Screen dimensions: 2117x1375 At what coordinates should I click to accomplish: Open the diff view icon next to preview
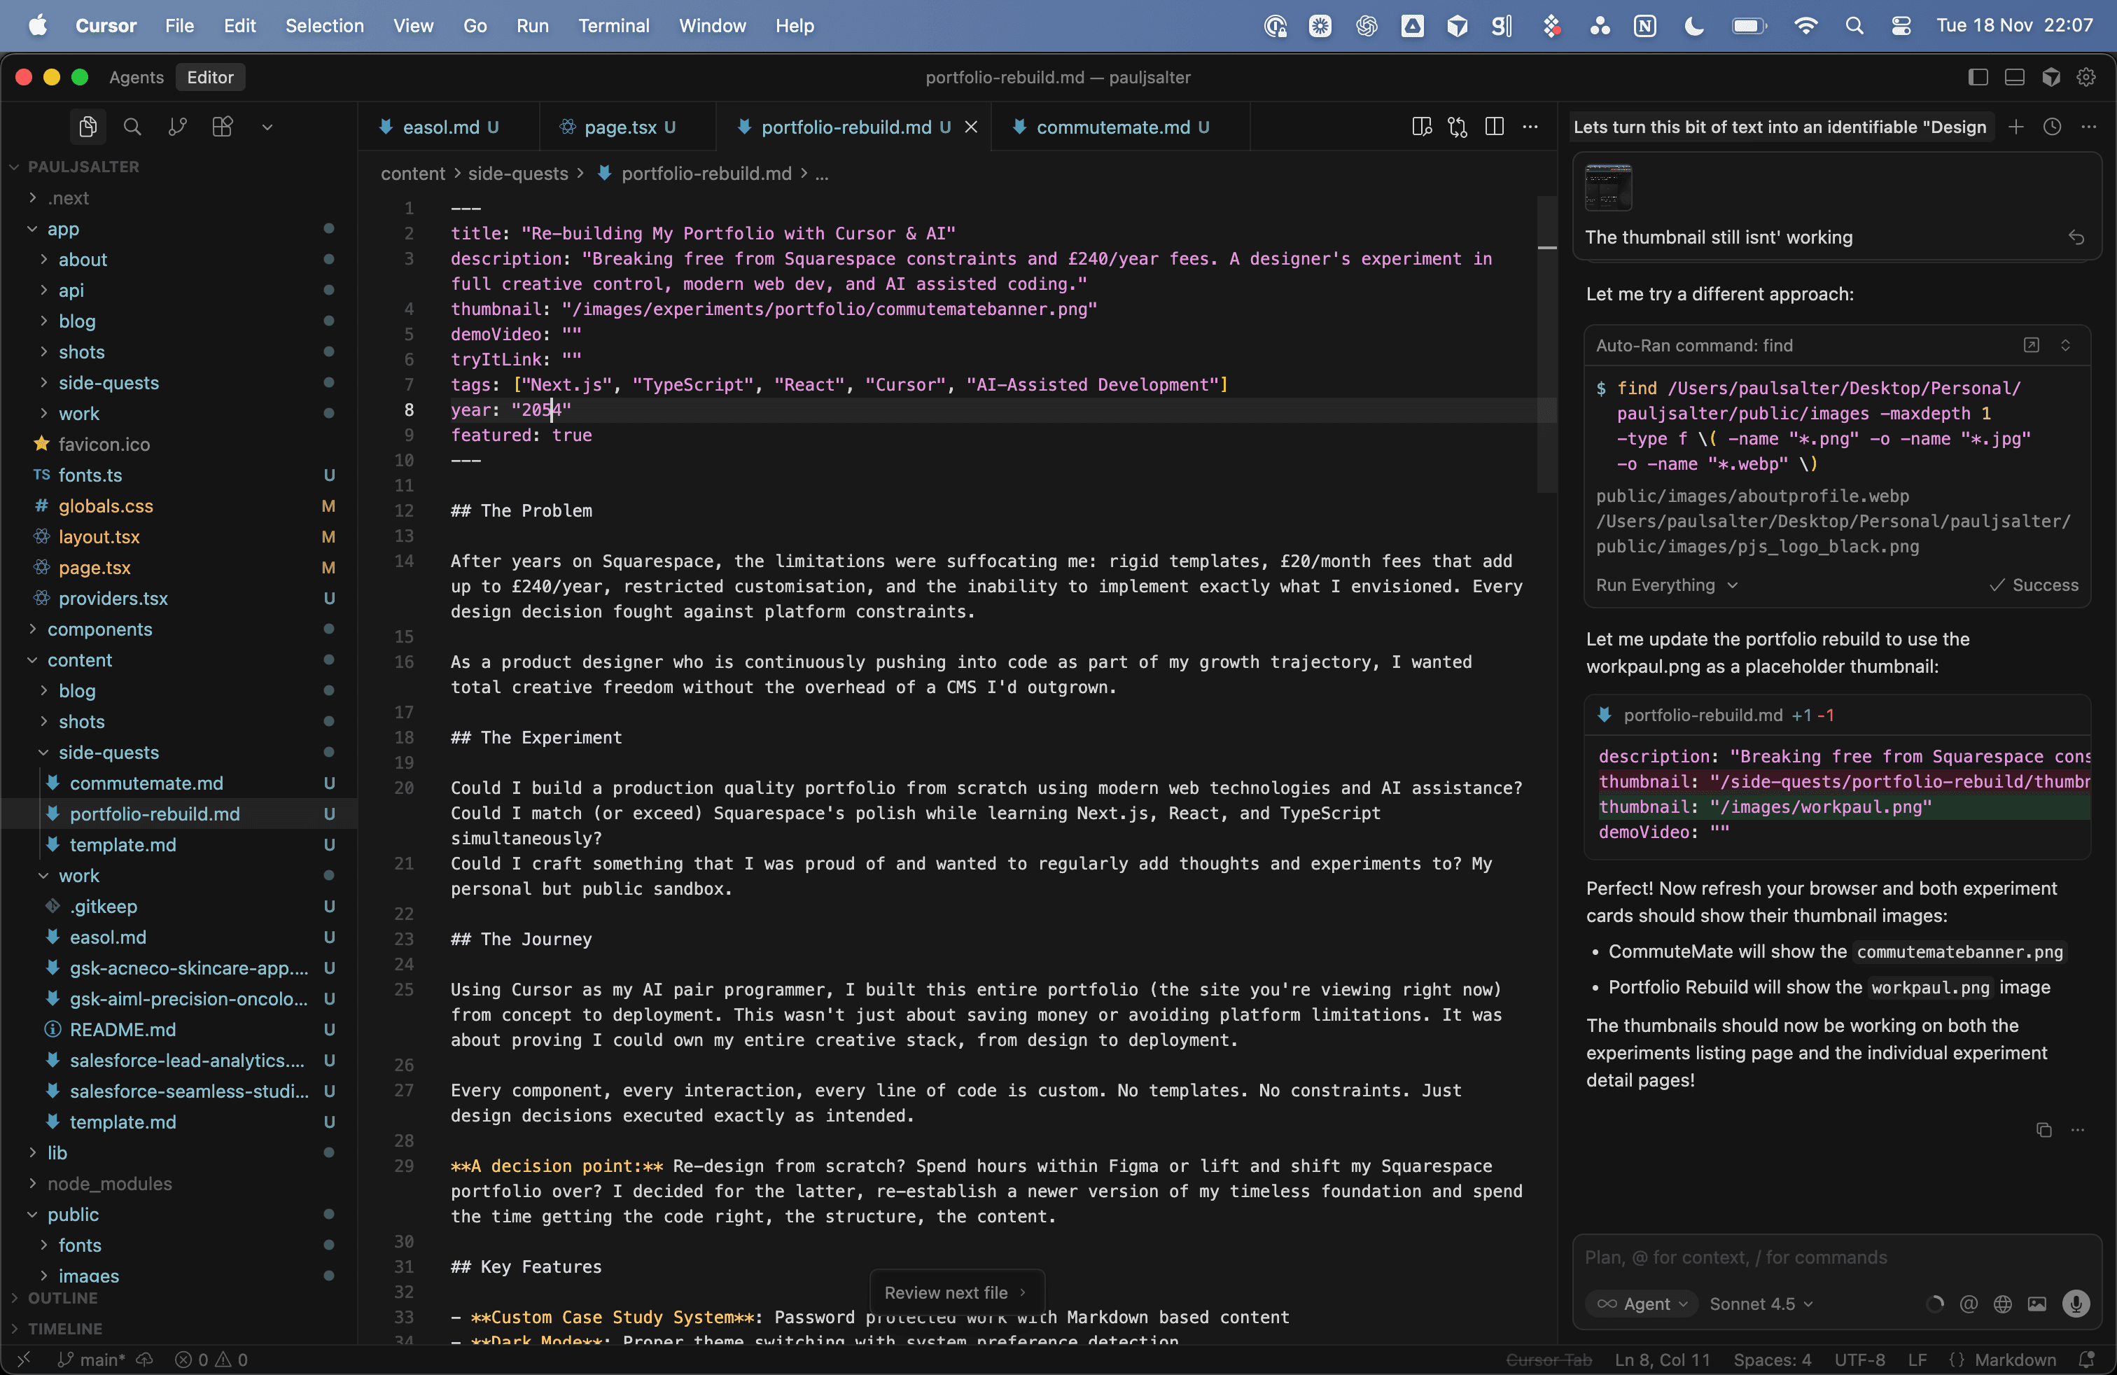[1457, 126]
